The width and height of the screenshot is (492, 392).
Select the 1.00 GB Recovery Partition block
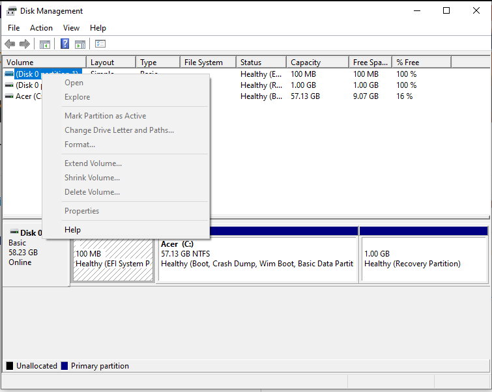click(424, 259)
